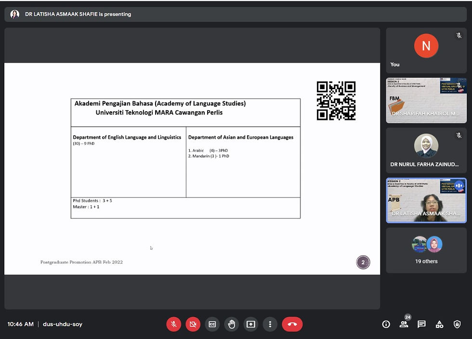
Task: Click the 'Phd Students : 3 + 5' line
Action: tap(92, 200)
